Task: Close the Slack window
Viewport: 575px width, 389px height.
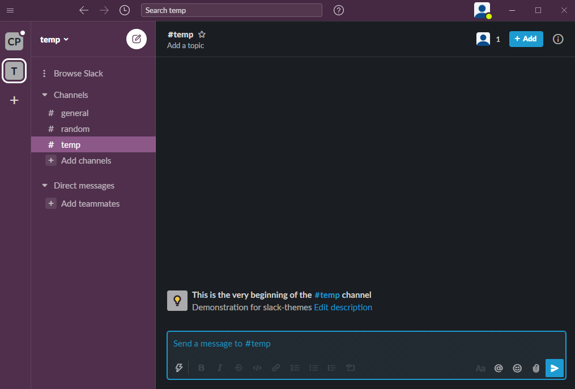Action: (x=564, y=10)
